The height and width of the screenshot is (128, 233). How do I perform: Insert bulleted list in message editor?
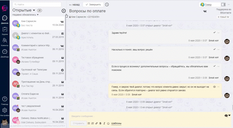click(x=89, y=123)
